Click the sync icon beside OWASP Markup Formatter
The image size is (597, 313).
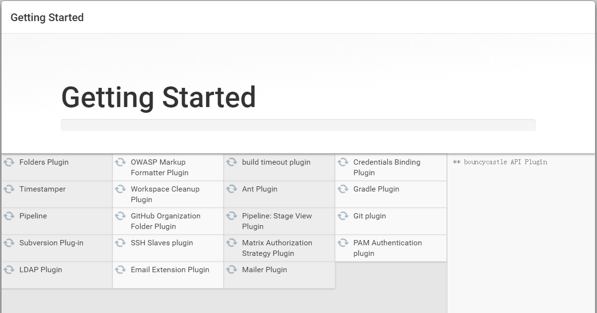pyautogui.click(x=120, y=162)
